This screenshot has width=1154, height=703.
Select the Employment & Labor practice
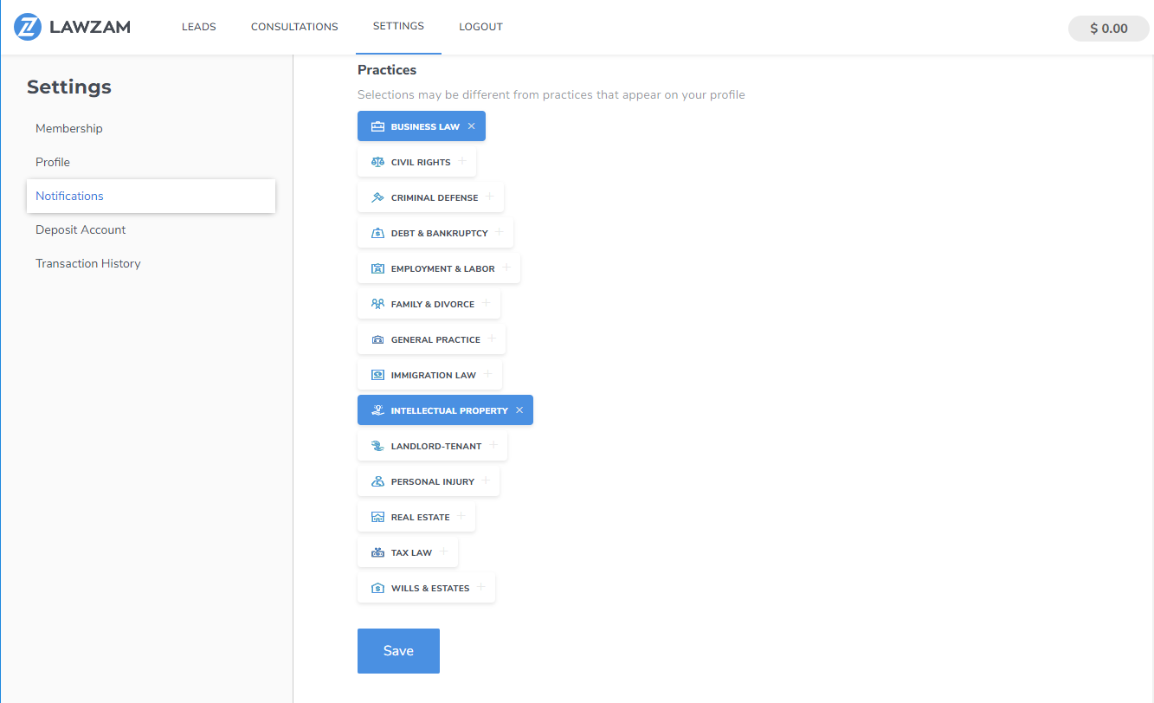tap(439, 268)
